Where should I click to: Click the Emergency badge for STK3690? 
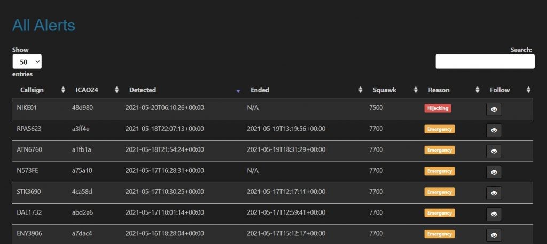point(440,192)
